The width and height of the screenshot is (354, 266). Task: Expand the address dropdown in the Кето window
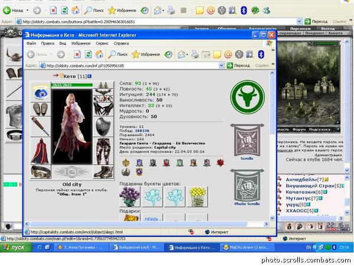click(221, 66)
